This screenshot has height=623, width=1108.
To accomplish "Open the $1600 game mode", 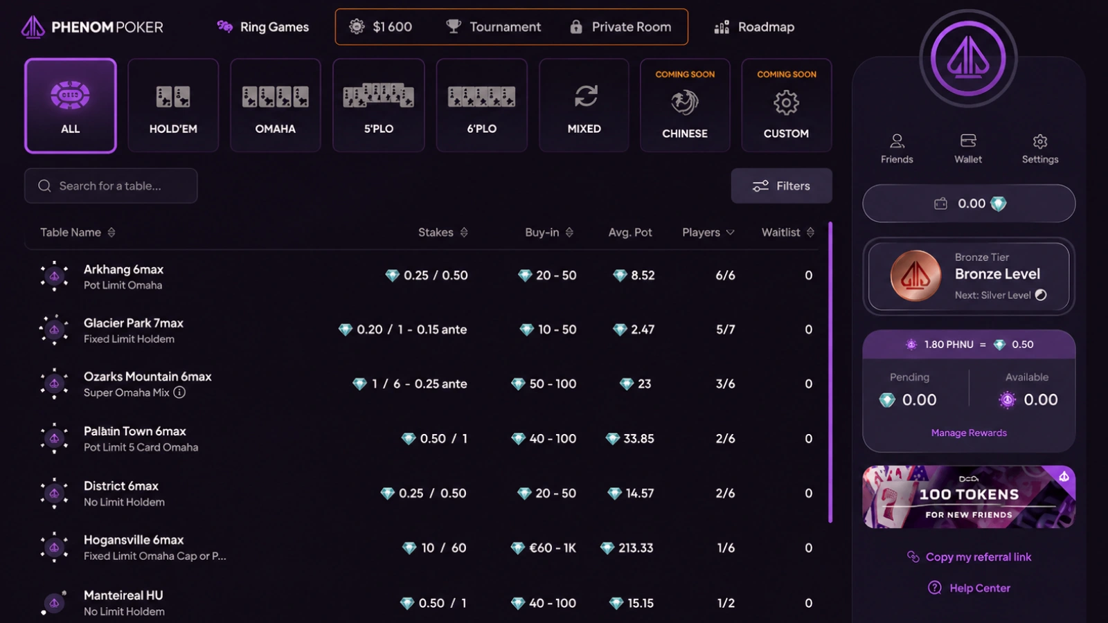I will [381, 27].
